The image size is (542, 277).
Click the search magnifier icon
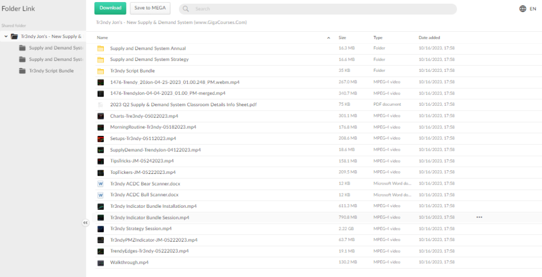click(187, 9)
